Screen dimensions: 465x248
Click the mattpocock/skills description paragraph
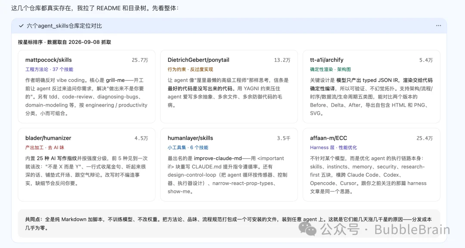click(86, 97)
